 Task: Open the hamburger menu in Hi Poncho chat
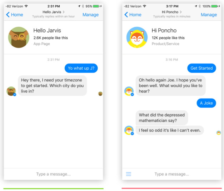[x=128, y=174]
